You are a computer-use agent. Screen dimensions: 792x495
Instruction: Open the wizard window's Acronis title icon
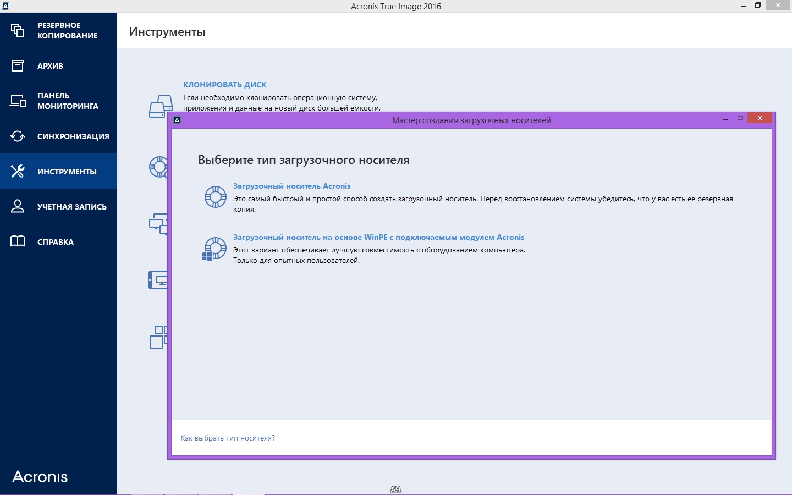pos(177,120)
